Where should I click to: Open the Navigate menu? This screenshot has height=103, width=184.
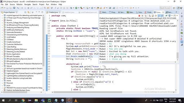[x=28, y=4]
